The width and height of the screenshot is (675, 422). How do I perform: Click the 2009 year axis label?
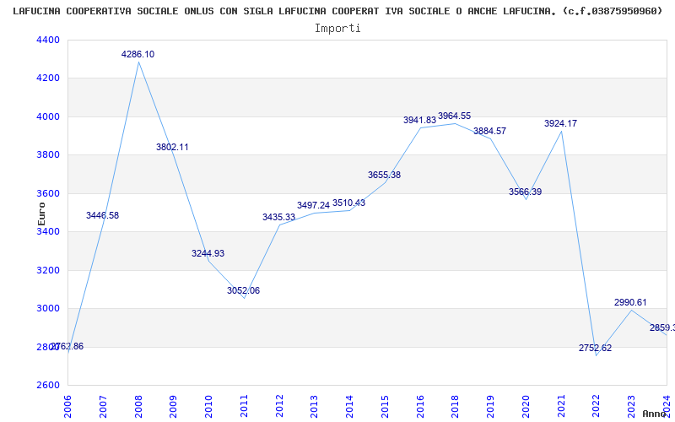point(174,407)
